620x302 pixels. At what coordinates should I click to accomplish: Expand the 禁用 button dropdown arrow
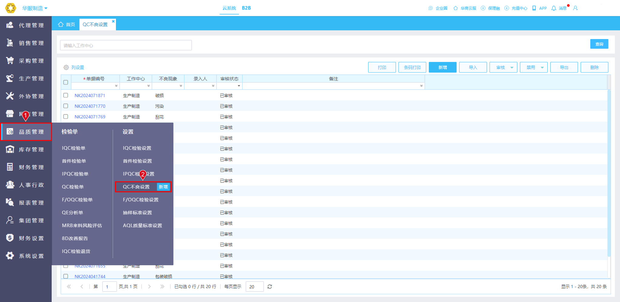[x=542, y=67]
